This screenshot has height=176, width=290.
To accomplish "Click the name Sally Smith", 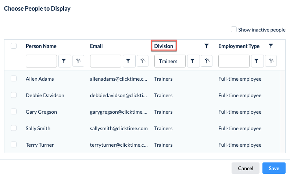I will click(38, 128).
